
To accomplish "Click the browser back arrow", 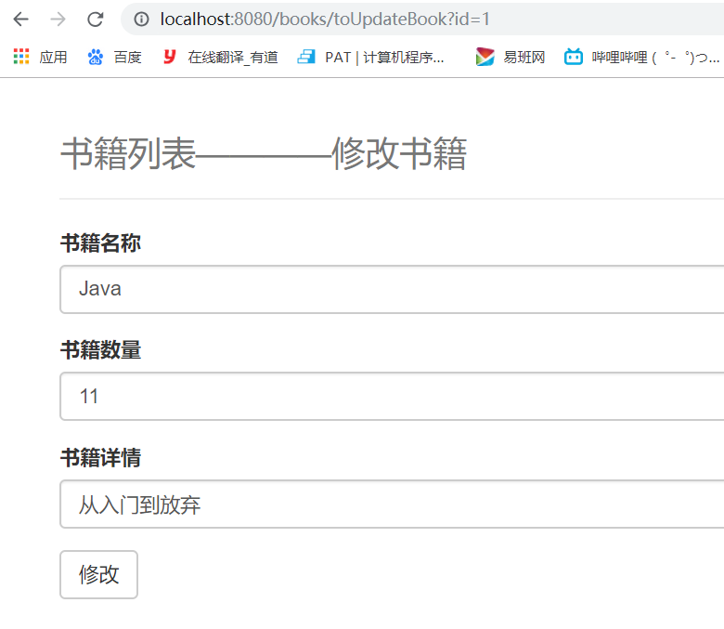I will [x=20, y=19].
